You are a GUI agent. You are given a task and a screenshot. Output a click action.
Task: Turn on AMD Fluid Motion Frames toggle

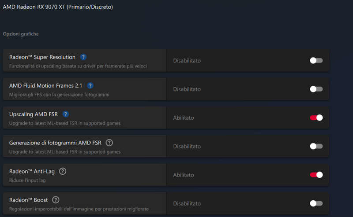pyautogui.click(x=316, y=89)
